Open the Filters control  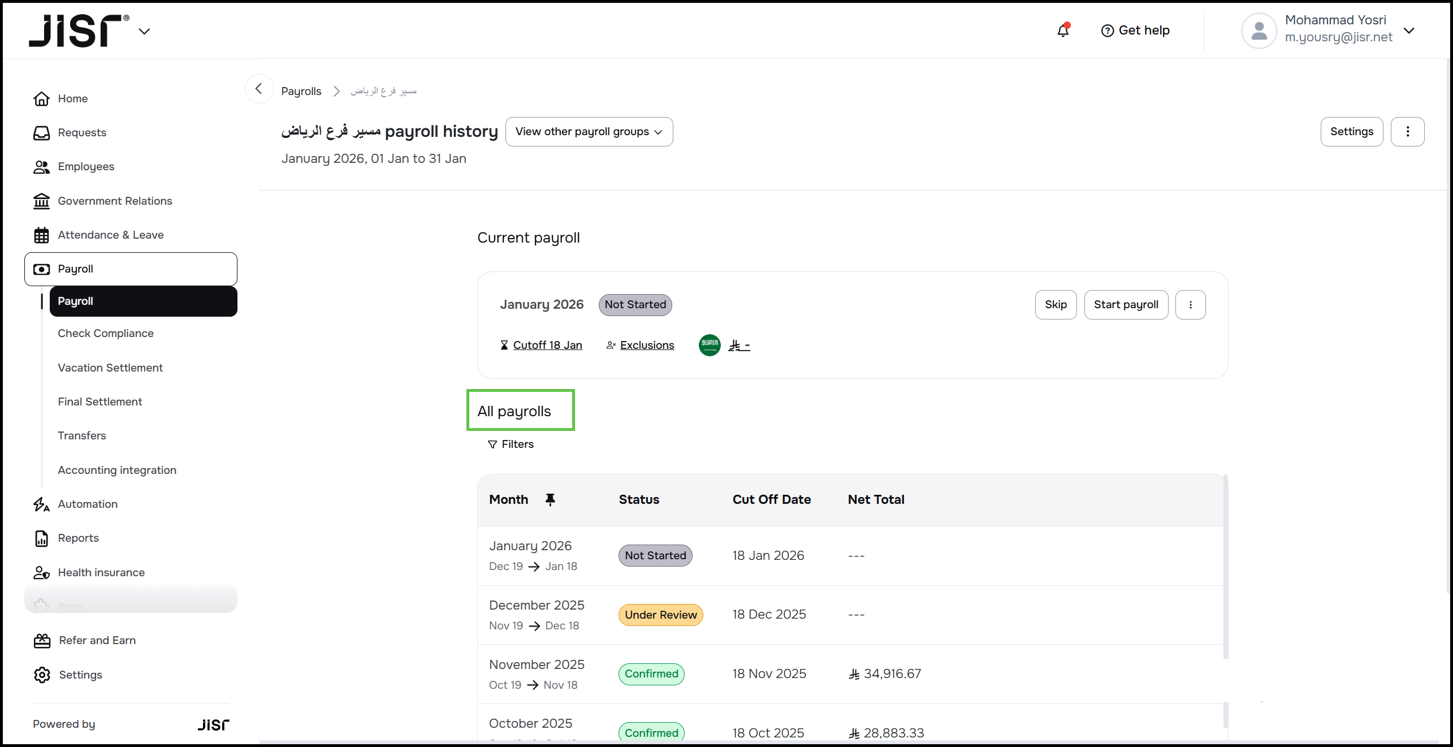(511, 444)
